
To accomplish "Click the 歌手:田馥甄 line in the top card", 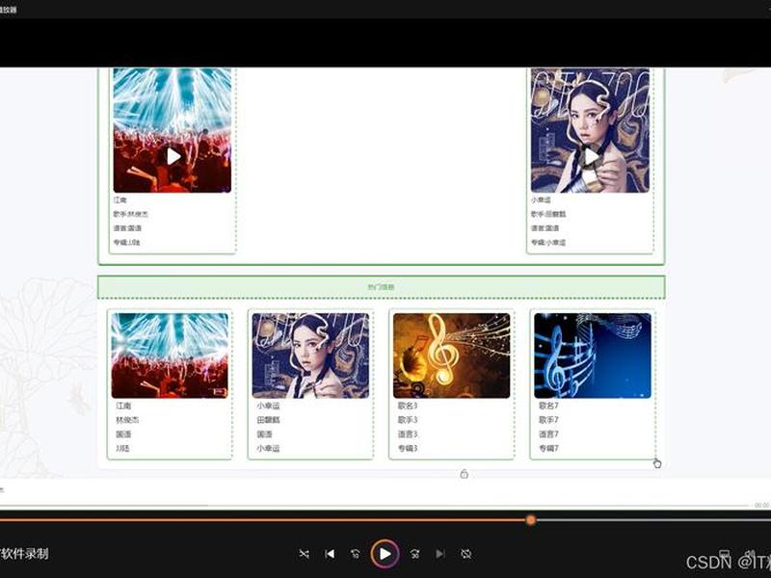I will 548,214.
